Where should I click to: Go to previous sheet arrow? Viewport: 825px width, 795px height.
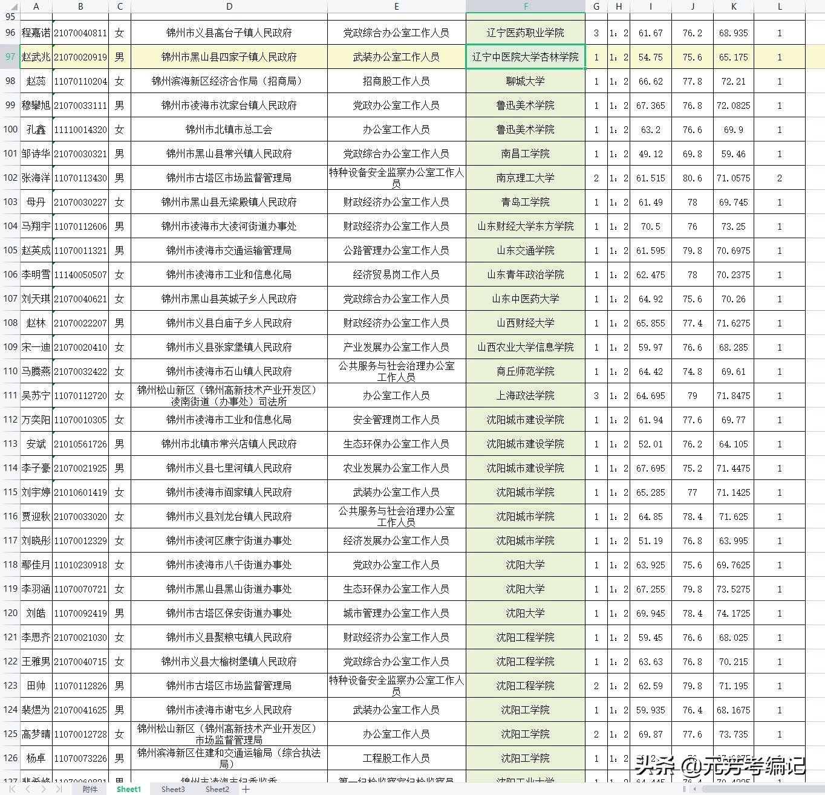click(28, 789)
